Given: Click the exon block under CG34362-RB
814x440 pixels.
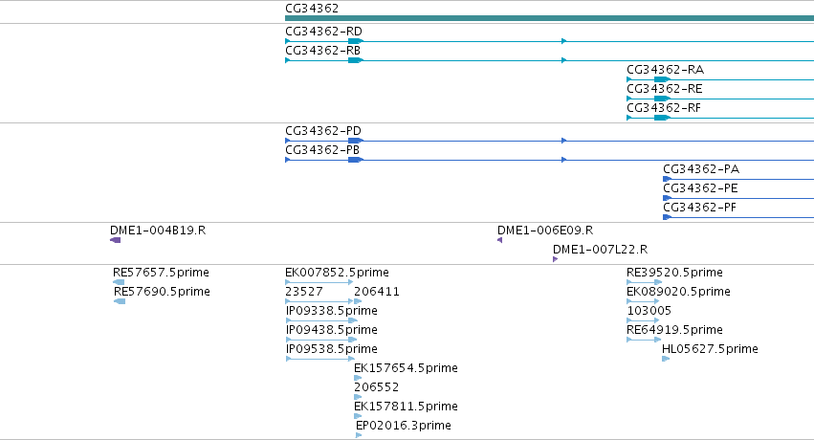Looking at the screenshot, I should 356,60.
